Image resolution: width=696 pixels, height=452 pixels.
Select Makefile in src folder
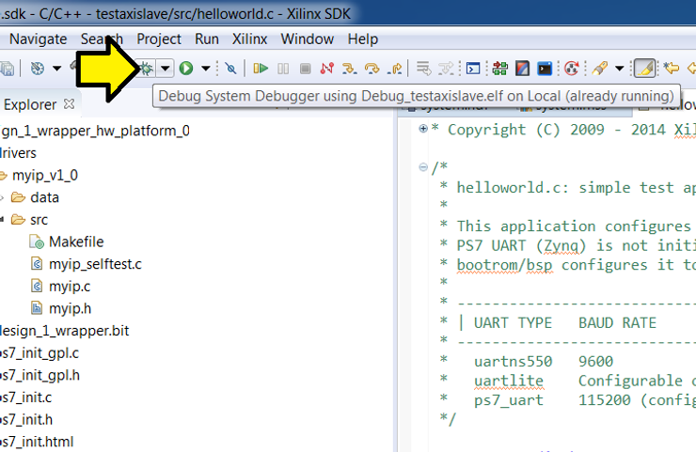(x=76, y=242)
